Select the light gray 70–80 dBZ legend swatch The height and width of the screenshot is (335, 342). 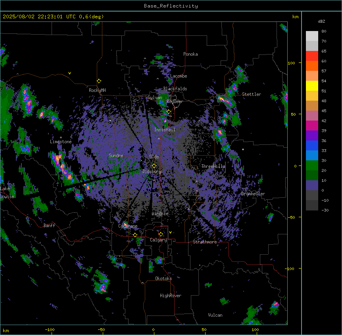point(312,36)
